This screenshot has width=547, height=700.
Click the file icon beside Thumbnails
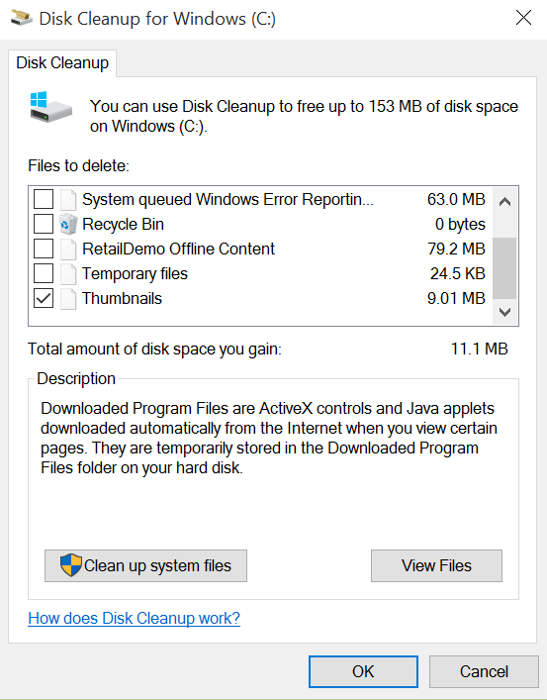pyautogui.click(x=68, y=299)
